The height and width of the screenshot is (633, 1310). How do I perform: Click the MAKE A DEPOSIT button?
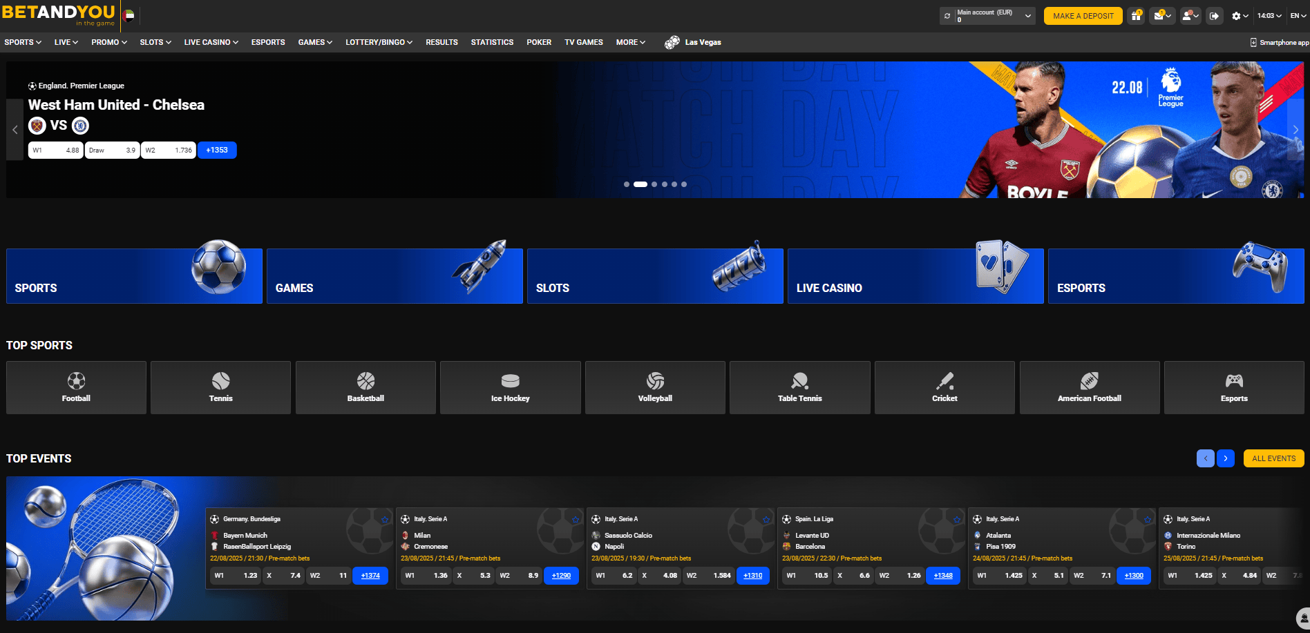click(x=1083, y=16)
